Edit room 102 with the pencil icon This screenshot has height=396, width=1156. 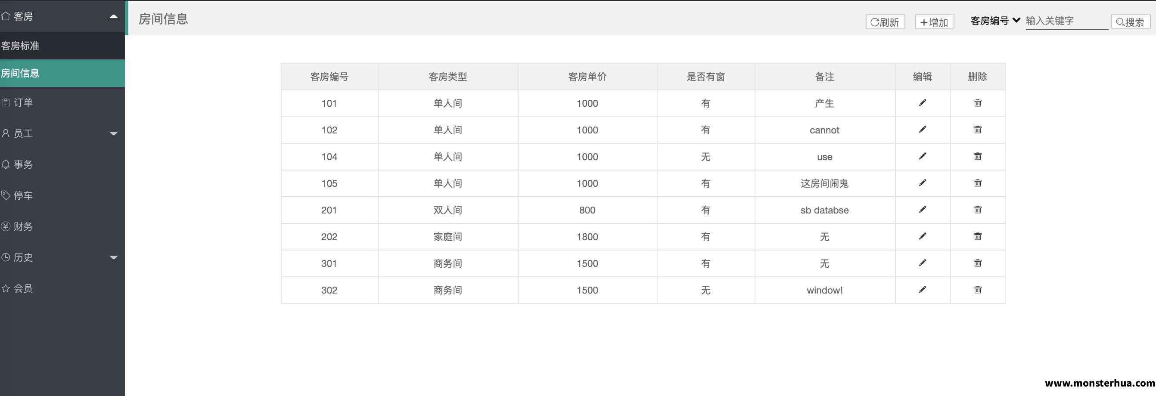pyautogui.click(x=922, y=130)
